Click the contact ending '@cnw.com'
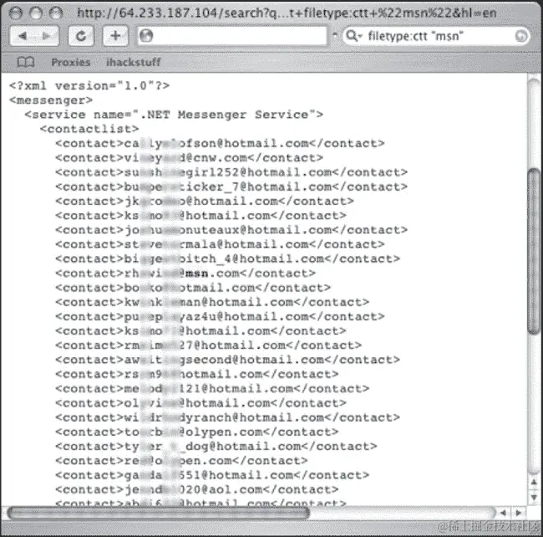The height and width of the screenshot is (537, 543). (x=189, y=158)
